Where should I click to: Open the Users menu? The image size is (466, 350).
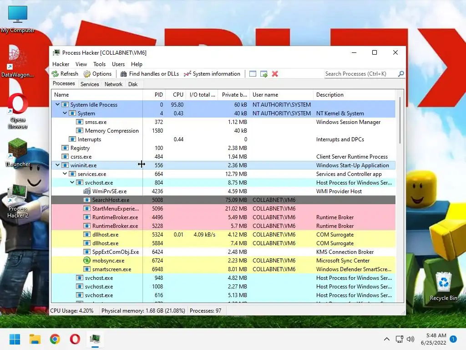118,64
